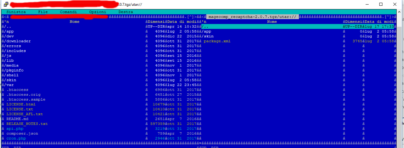The height and width of the screenshot is (148, 404).
Task: Click the magecomp_recaptcha-2.0.7.tgz/utar:// path header
Action: [x=252, y=16]
